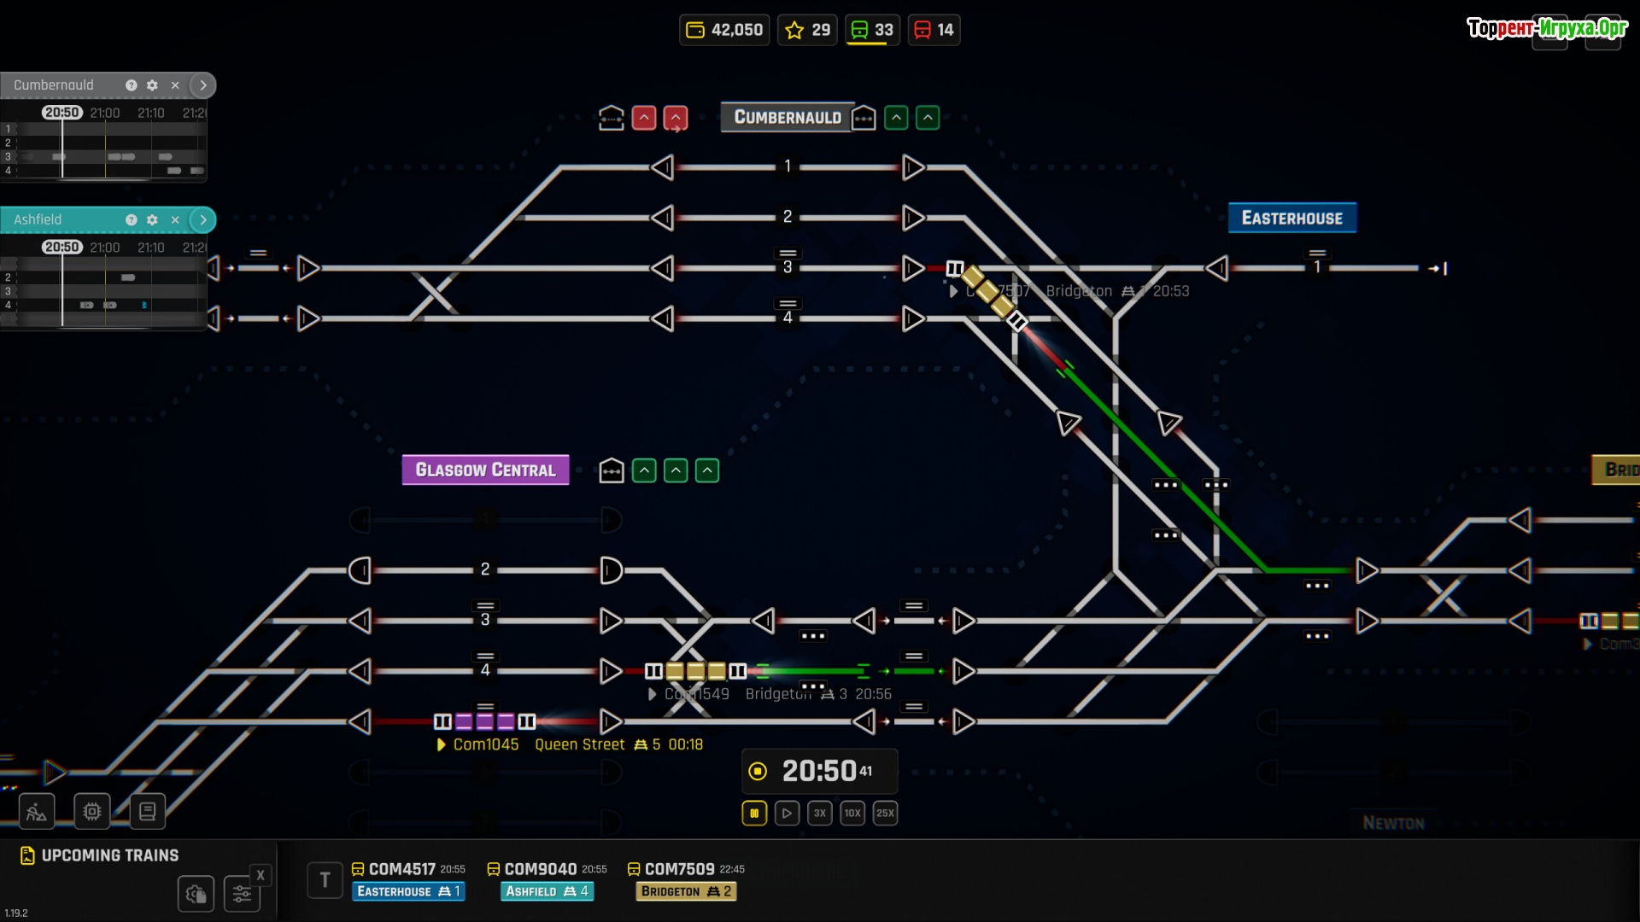This screenshot has height=922, width=1640.
Task: Click help question mark on Cumbernauld panel
Action: point(131,85)
